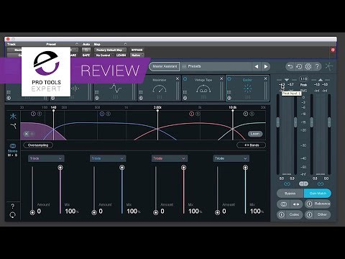The height and width of the screenshot is (259, 345).
Task: Click the Master Assistant button
Action: (x=165, y=66)
